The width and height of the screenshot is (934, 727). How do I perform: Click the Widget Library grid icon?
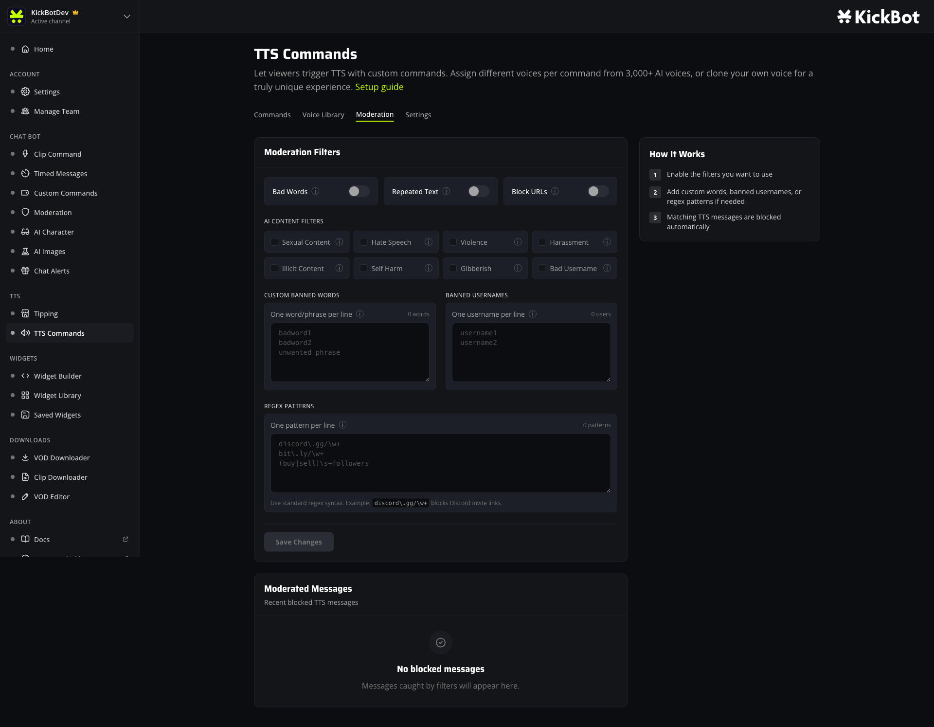coord(25,396)
